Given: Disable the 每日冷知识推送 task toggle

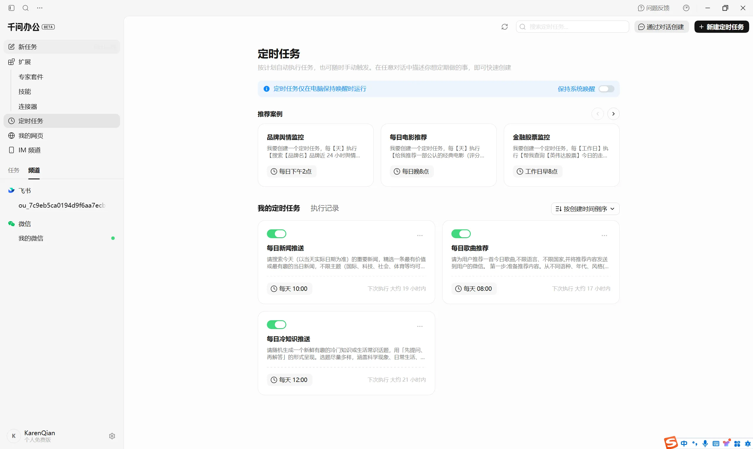Looking at the screenshot, I should (x=276, y=325).
